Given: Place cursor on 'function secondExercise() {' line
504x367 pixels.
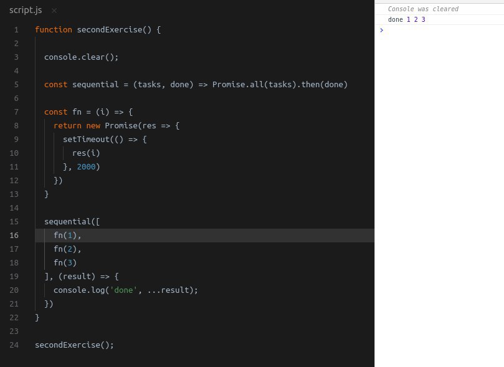Looking at the screenshot, I should pyautogui.click(x=98, y=29).
